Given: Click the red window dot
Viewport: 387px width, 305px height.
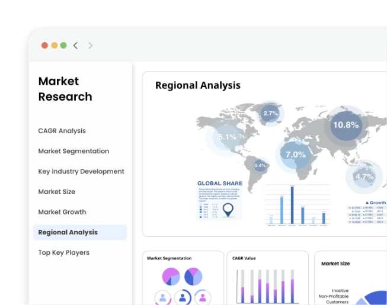Looking at the screenshot, I should (44, 46).
